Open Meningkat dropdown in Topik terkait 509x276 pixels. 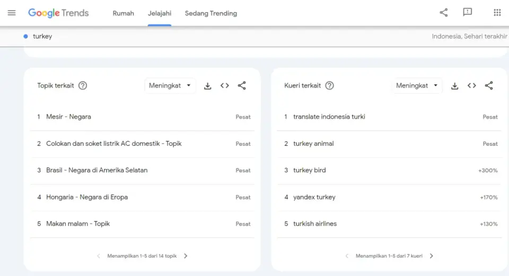170,86
